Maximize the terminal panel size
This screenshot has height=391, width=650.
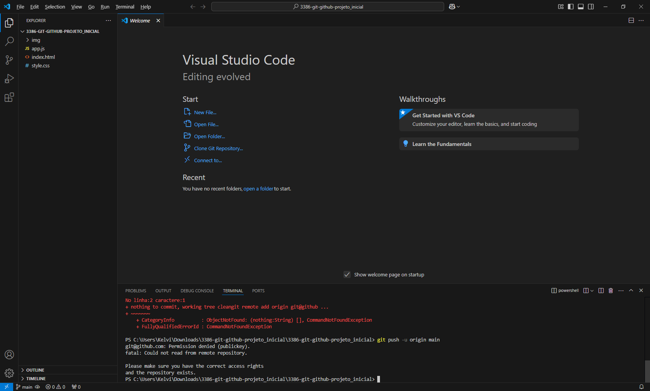631,290
